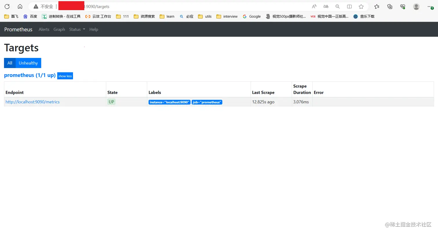This screenshot has width=438, height=234.
Task: Click job="prometheus" label badge
Action: pyautogui.click(x=207, y=102)
